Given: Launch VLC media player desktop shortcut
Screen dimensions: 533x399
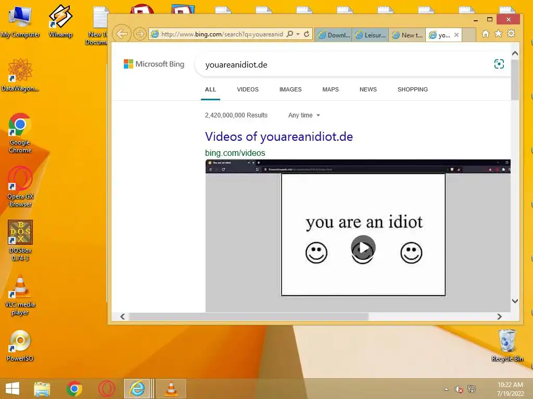Looking at the screenshot, I should pyautogui.click(x=20, y=295).
